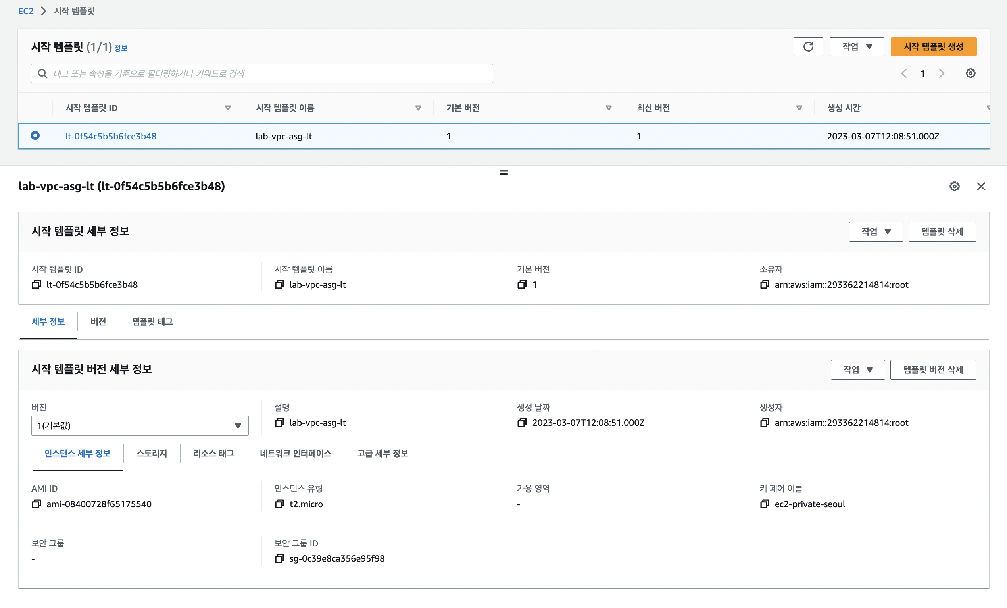This screenshot has width=1007, height=608.
Task: Sort by launch template name column arrow
Action: point(418,108)
